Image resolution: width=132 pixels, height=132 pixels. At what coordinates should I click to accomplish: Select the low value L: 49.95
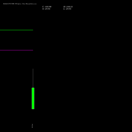coord(67,9)
